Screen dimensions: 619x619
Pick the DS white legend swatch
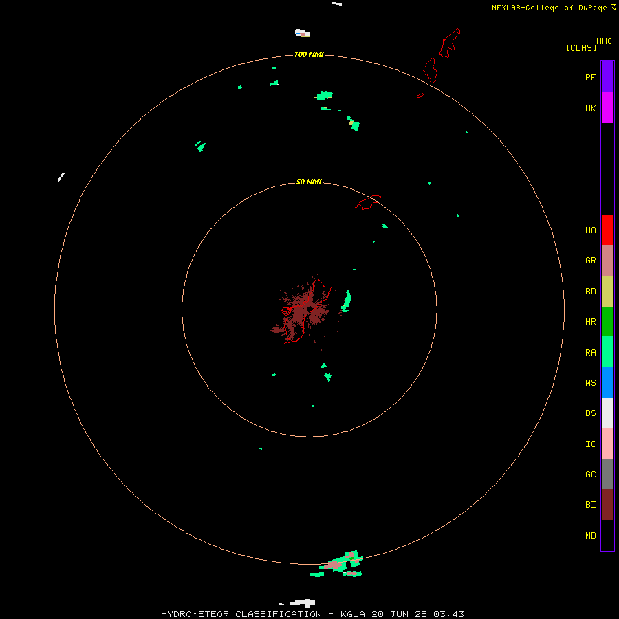[607, 413]
